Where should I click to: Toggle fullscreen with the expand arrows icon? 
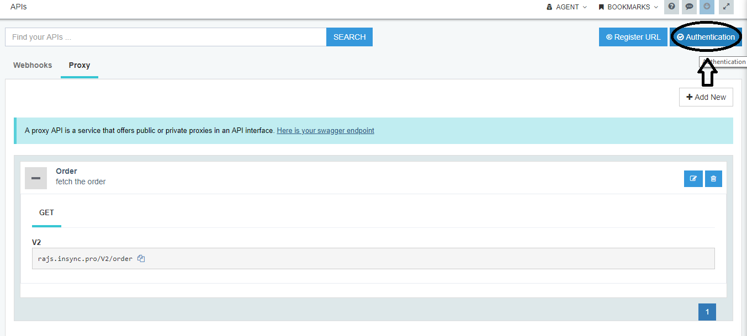pyautogui.click(x=726, y=7)
